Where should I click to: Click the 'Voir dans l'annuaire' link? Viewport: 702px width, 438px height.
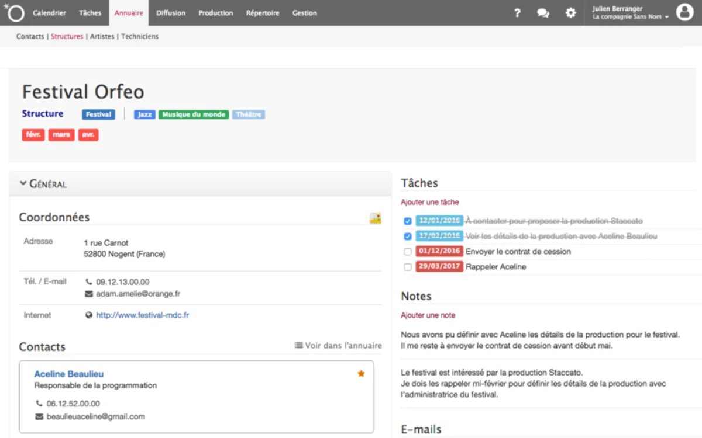[x=338, y=346]
